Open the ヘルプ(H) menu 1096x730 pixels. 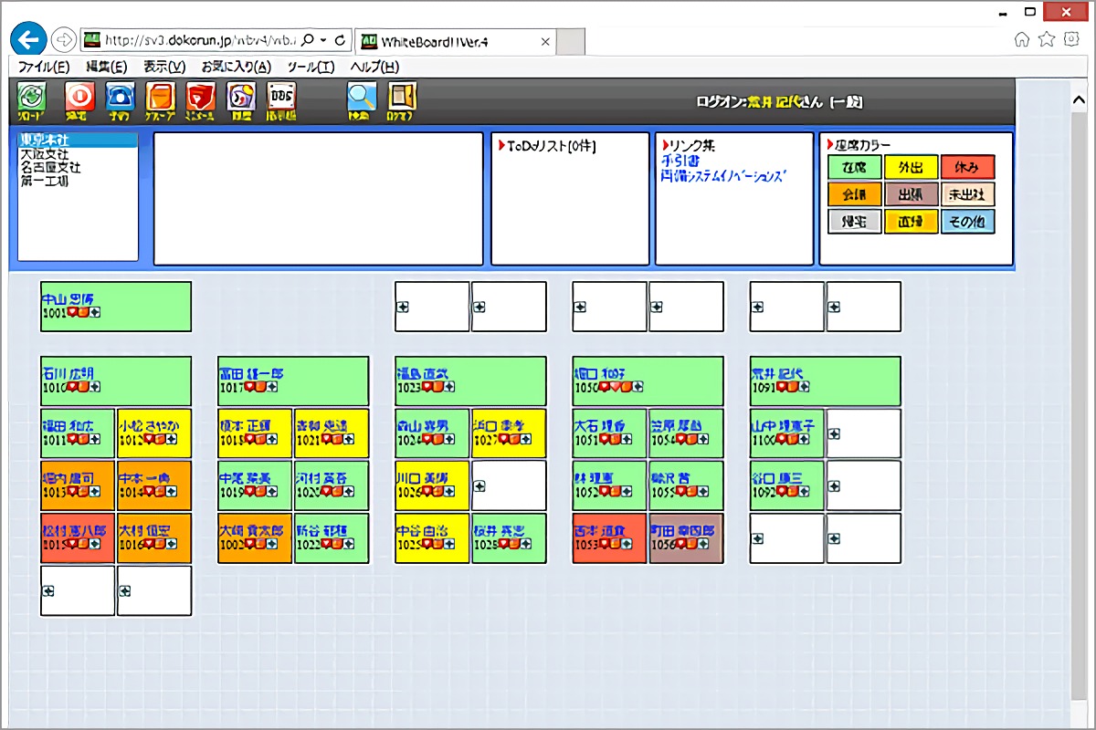click(374, 67)
